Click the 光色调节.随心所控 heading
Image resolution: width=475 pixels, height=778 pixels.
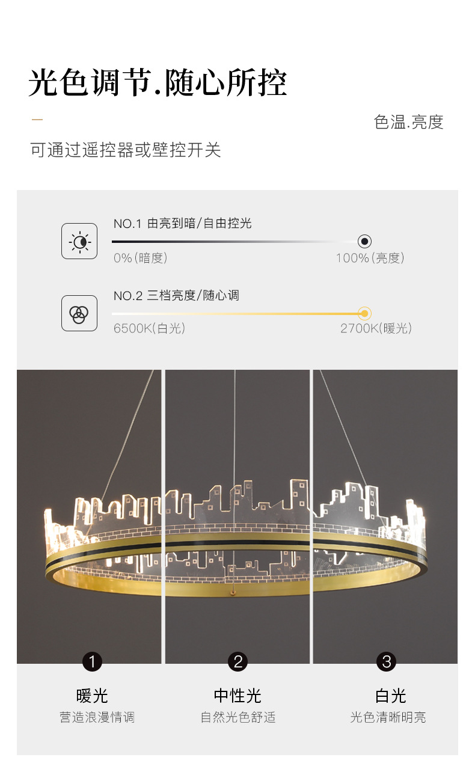158,83
